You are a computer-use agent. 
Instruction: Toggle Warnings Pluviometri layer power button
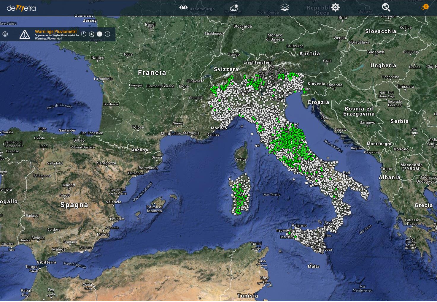click(84, 34)
